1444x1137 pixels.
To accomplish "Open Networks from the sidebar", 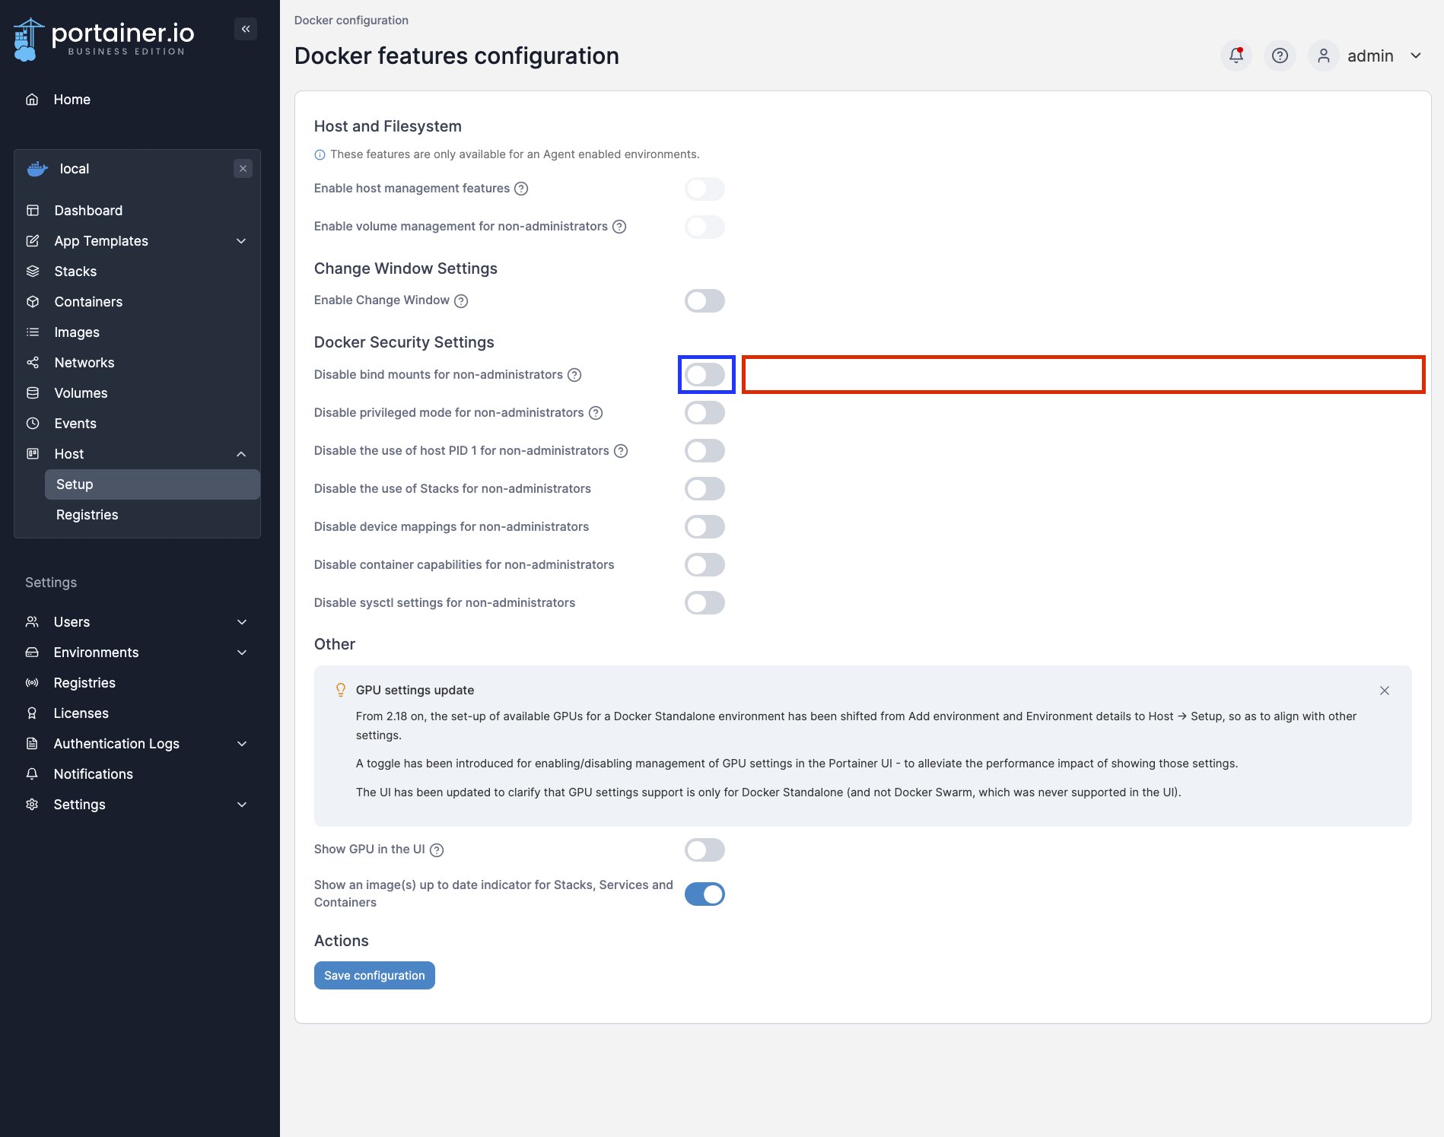I will [x=84, y=362].
